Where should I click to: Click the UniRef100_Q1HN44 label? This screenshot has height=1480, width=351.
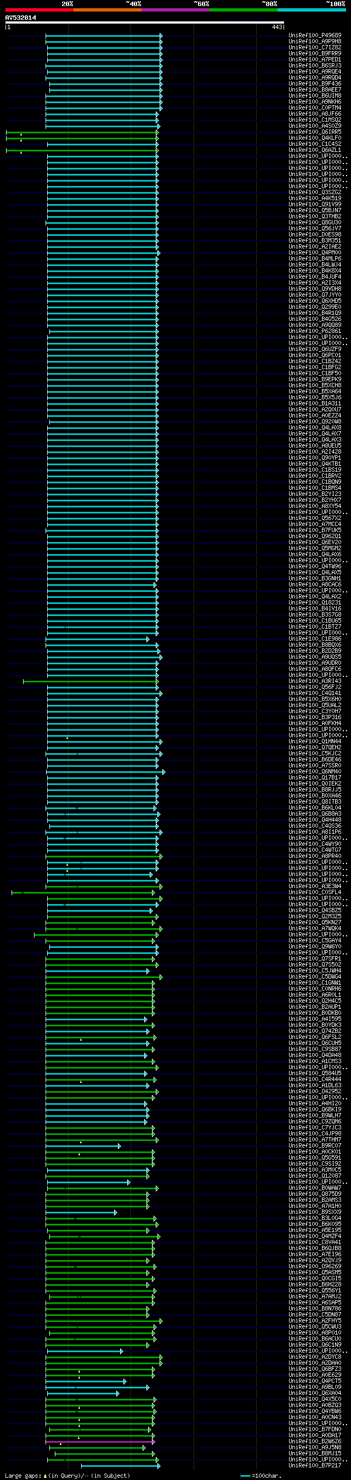point(315,741)
